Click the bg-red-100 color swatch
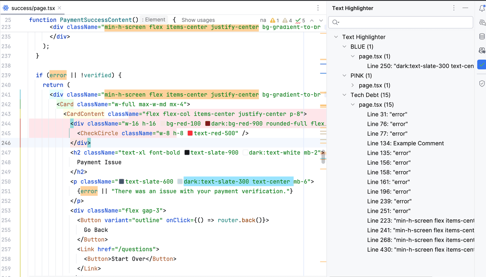The height and width of the screenshot is (277, 486). point(162,124)
